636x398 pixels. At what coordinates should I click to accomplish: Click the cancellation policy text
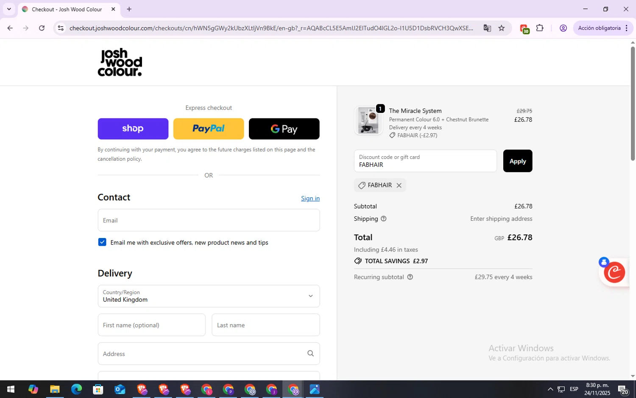click(x=120, y=159)
